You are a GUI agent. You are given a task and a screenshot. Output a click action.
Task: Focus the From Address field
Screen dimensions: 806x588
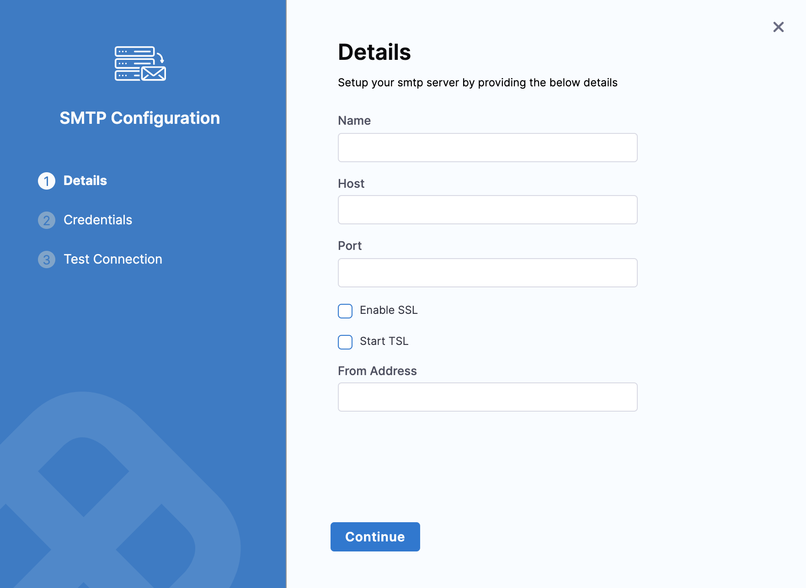(x=487, y=397)
